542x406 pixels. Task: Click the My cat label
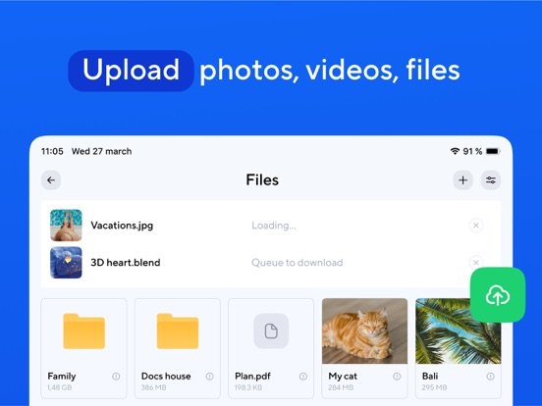click(x=343, y=376)
